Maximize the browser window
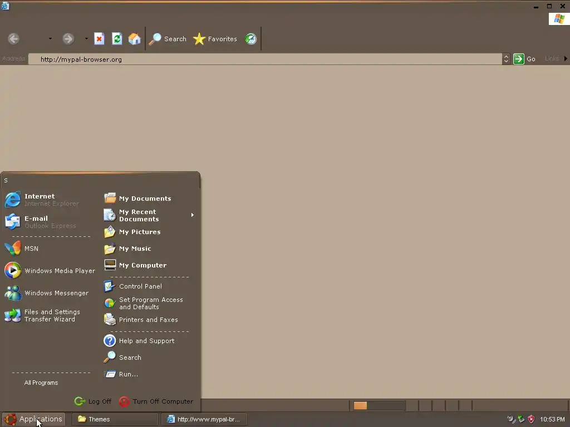The width and height of the screenshot is (570, 427). (549, 6)
